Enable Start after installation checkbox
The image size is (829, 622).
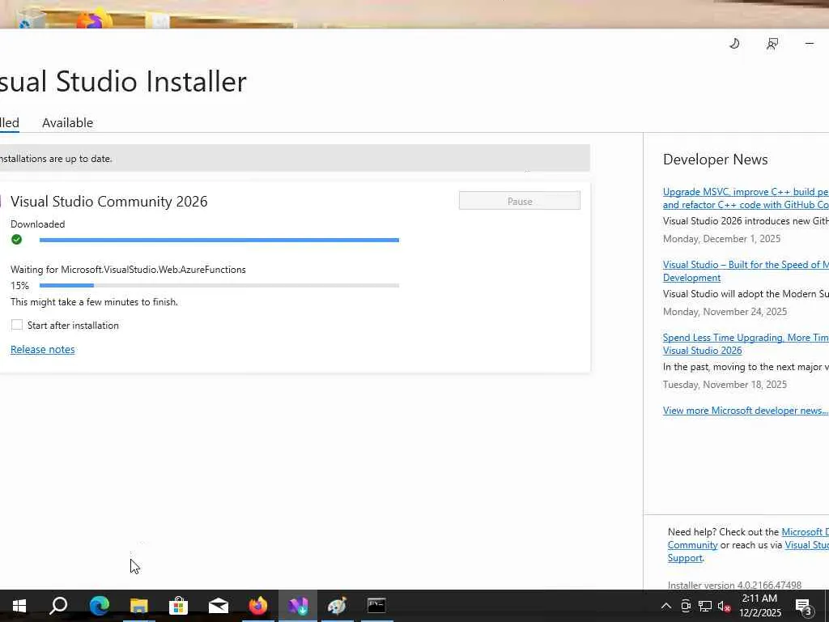17,325
